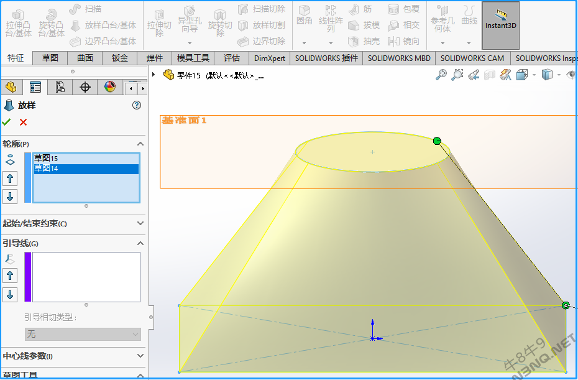This screenshot has height=380, width=578.
Task: Open the view orientation dropdown arrow
Action: pyautogui.click(x=534, y=75)
